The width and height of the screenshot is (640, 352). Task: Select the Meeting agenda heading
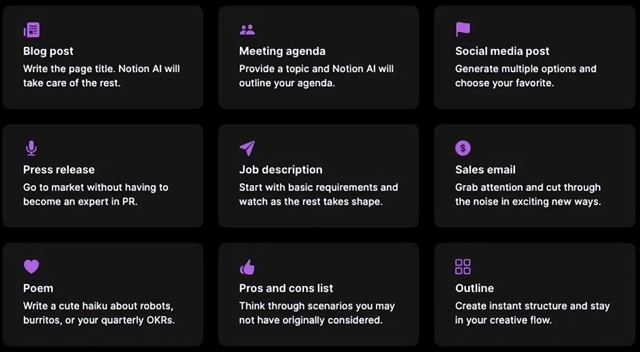[x=282, y=51]
